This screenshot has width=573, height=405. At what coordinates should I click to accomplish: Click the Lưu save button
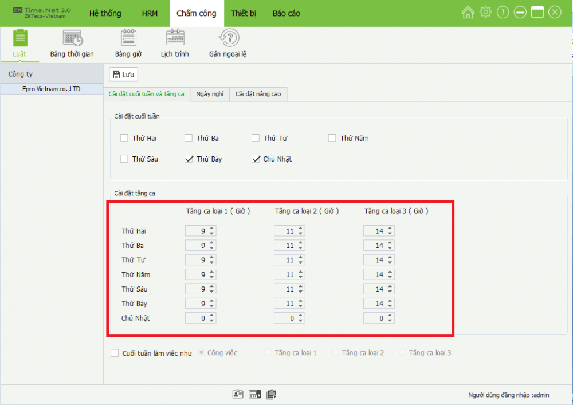tap(123, 74)
